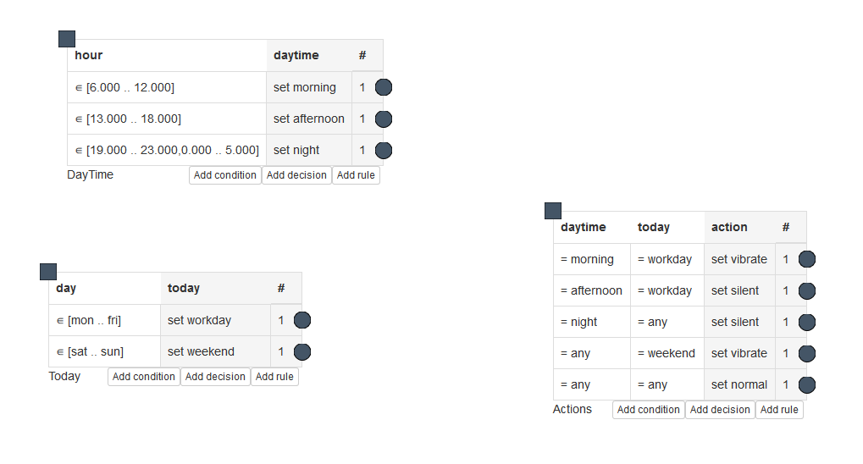Select the 'action' column header in Actions
The height and width of the screenshot is (464, 863).
pyautogui.click(x=739, y=228)
